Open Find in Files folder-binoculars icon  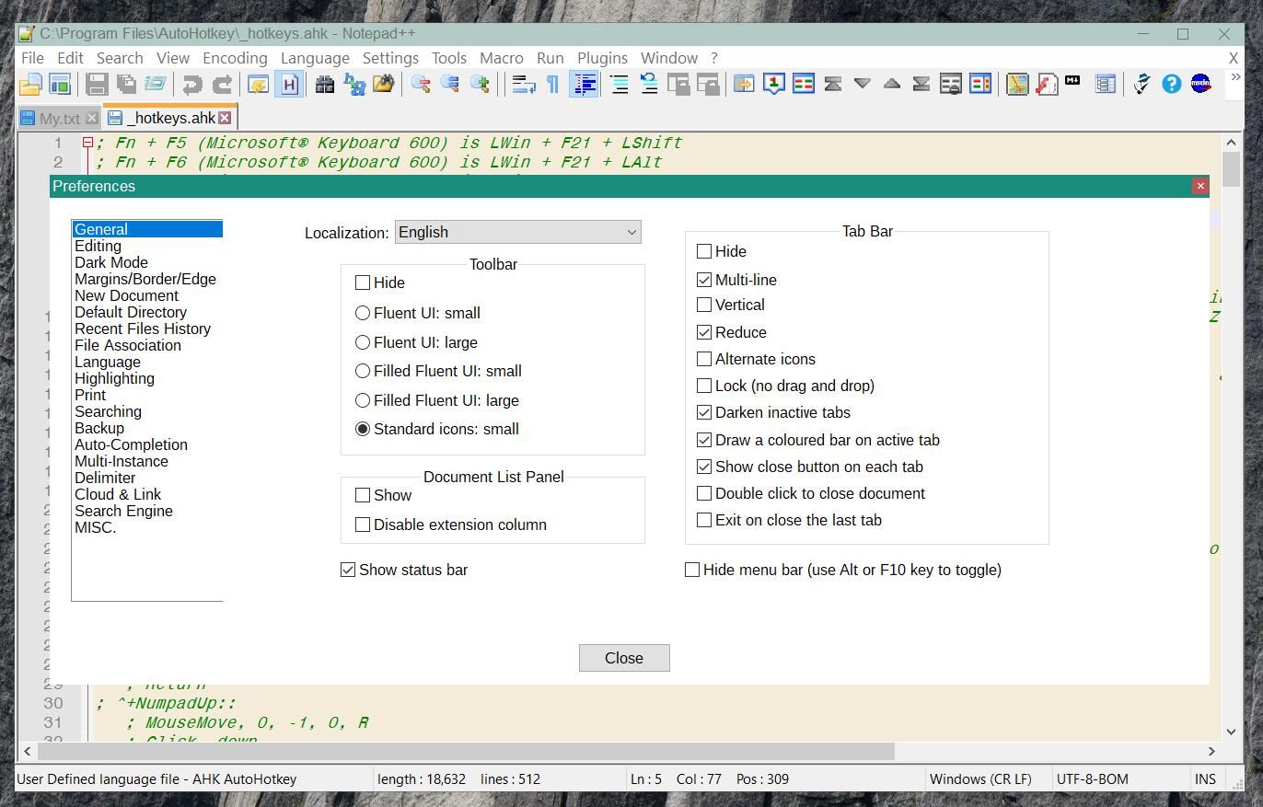384,85
